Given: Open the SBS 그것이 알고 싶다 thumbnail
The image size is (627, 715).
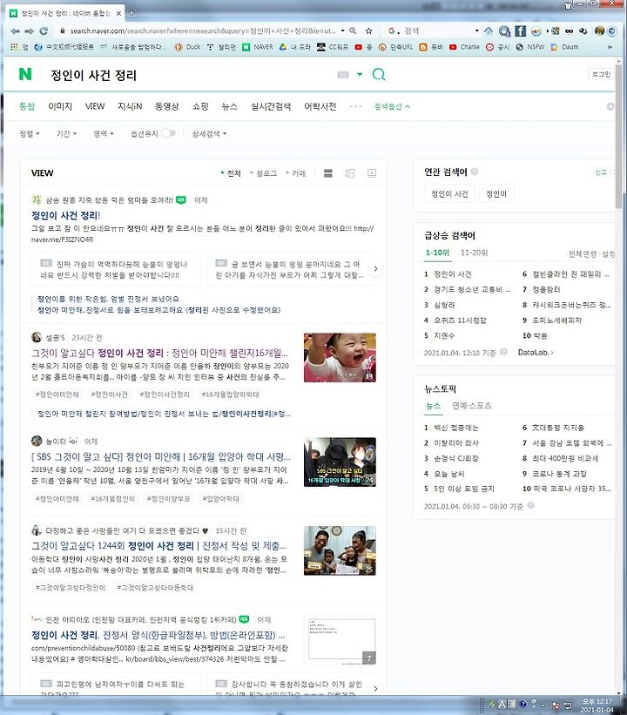Looking at the screenshot, I should tap(340, 462).
